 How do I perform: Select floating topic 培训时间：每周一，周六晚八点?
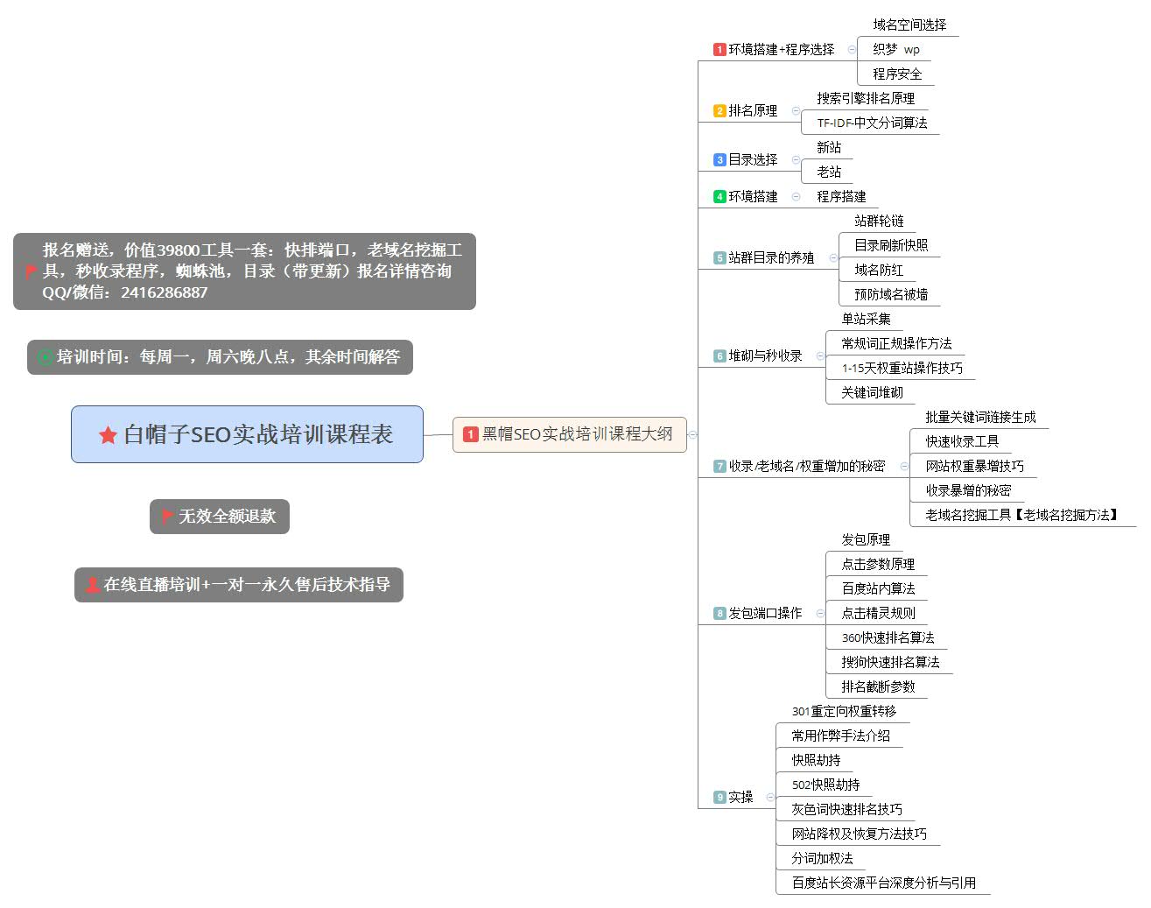pos(220,357)
